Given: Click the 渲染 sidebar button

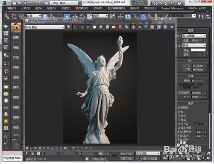Looking at the screenshot, I should pyautogui.click(x=16, y=77).
